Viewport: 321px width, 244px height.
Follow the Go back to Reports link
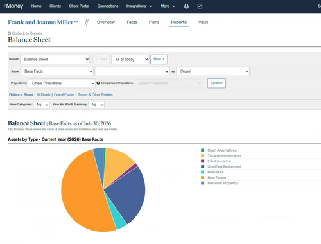27,33
